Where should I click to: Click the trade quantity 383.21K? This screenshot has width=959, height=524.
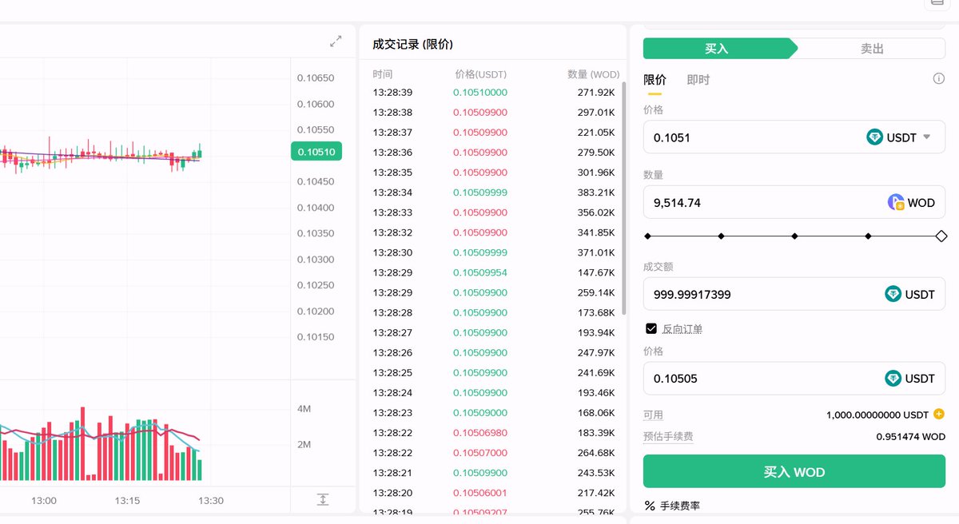[x=595, y=193]
